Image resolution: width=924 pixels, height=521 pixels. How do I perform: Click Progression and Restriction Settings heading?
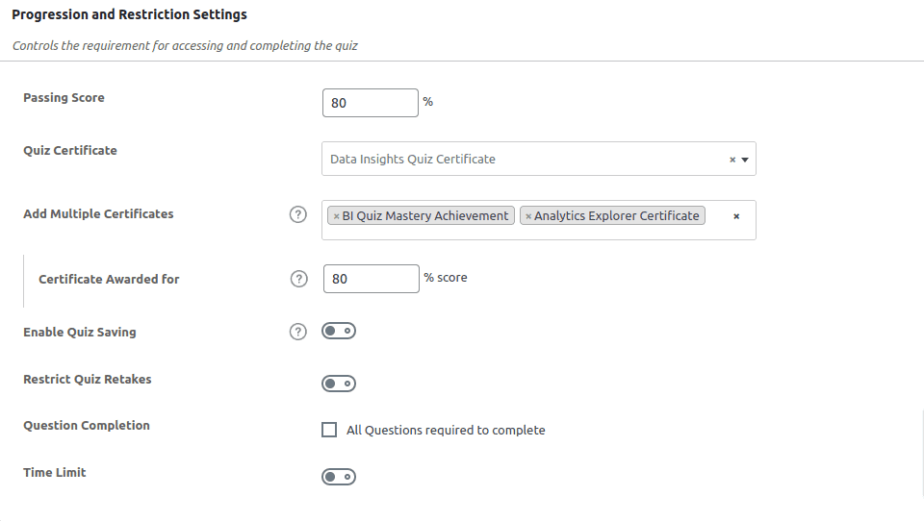[129, 14]
